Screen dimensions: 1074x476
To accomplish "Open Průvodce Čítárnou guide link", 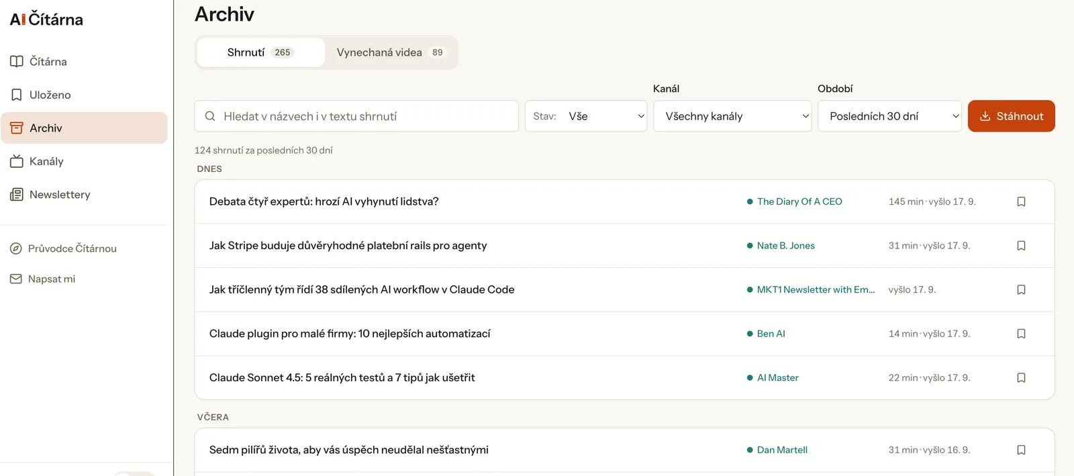I will [x=63, y=248].
